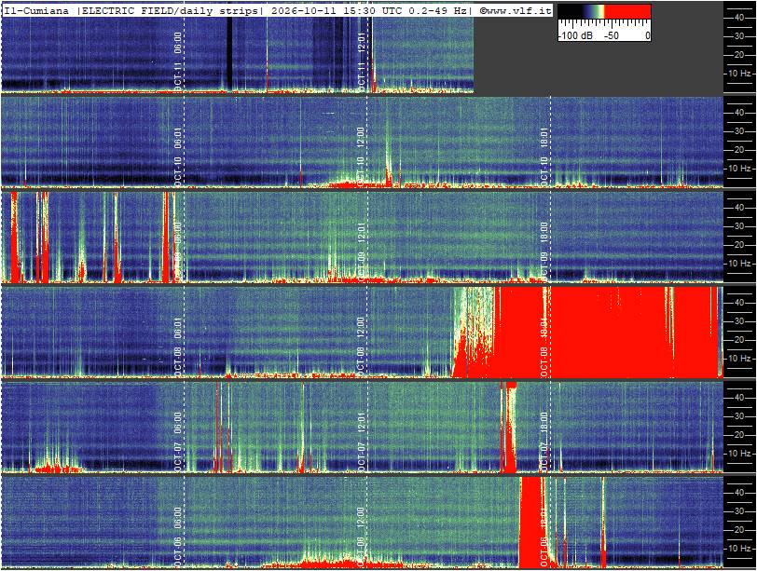Click the 10 Hz axis label on OCT-09 strip

pos(739,264)
